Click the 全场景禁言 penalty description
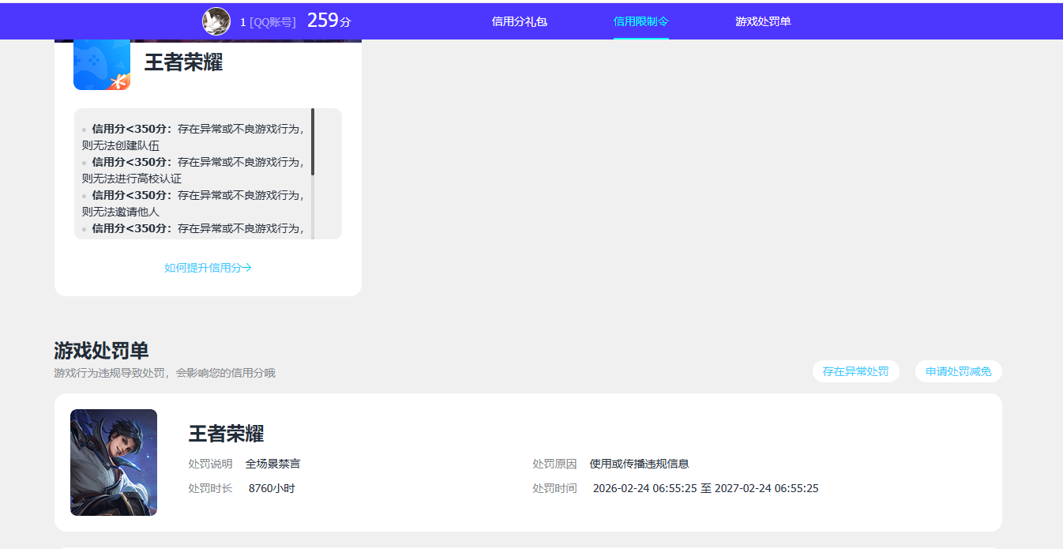Screen dimensions: 1063x549 (x=272, y=464)
